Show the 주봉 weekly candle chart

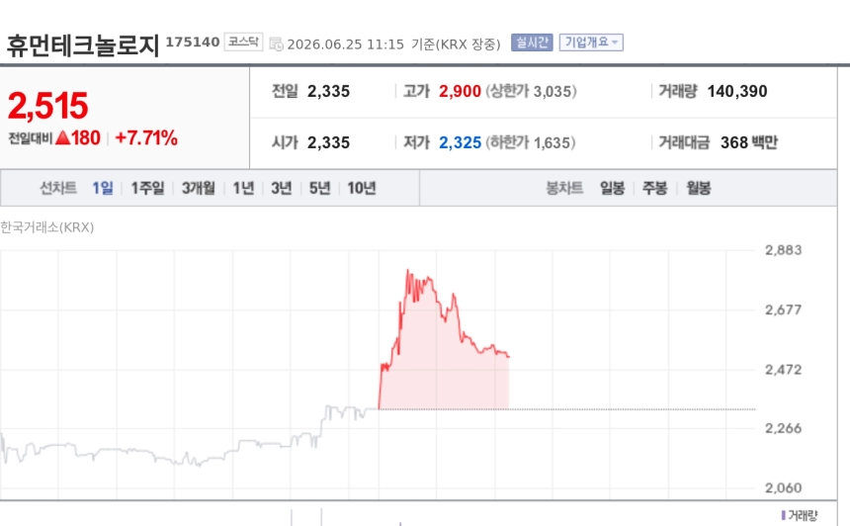click(x=655, y=188)
